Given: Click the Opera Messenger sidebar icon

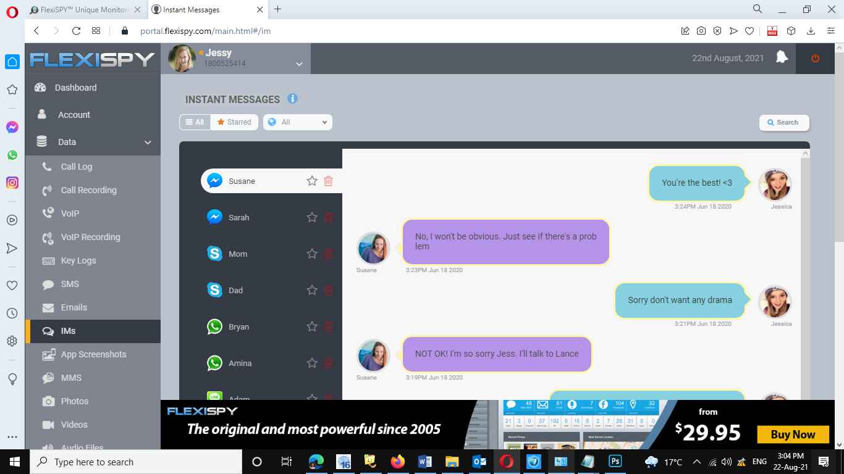Looking at the screenshot, I should (12, 127).
